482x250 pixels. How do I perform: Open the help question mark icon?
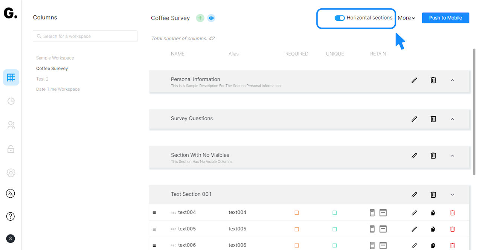(x=11, y=216)
